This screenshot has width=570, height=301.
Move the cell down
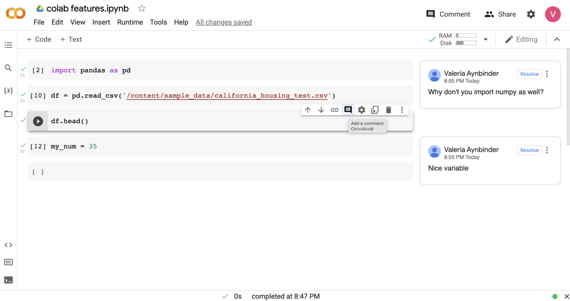point(321,110)
